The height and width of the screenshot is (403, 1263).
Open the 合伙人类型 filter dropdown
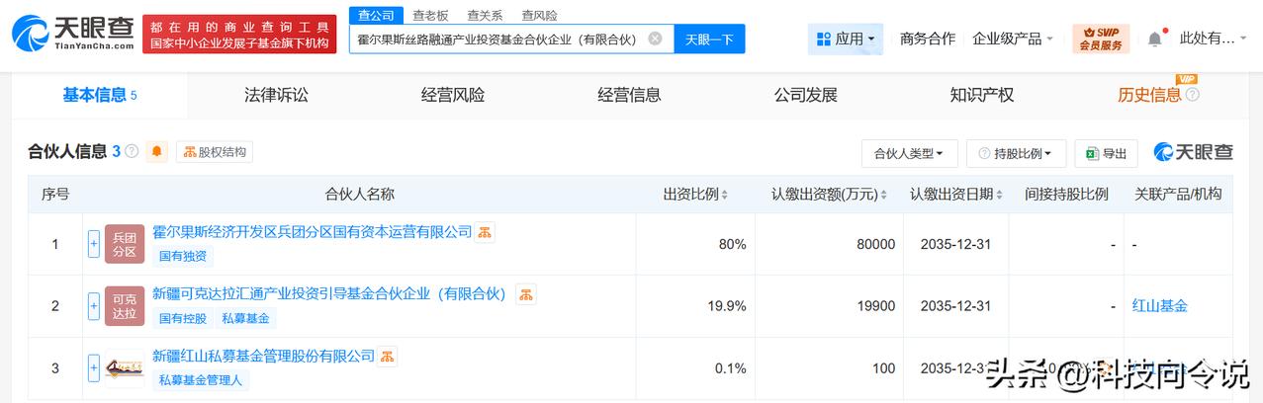[909, 153]
